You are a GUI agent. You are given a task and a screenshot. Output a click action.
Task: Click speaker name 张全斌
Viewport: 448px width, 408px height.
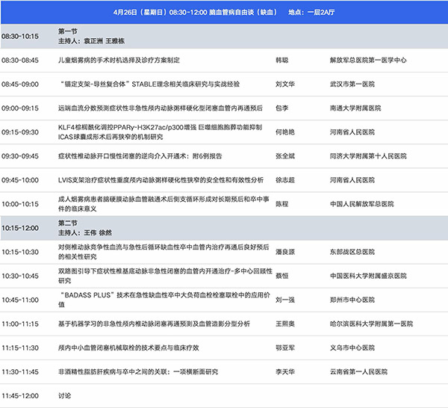(x=285, y=155)
